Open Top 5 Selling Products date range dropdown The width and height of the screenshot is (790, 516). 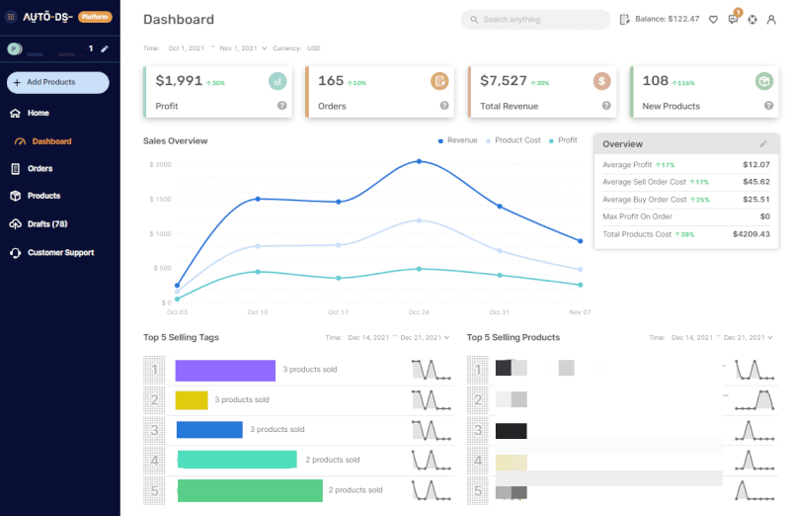click(x=771, y=338)
